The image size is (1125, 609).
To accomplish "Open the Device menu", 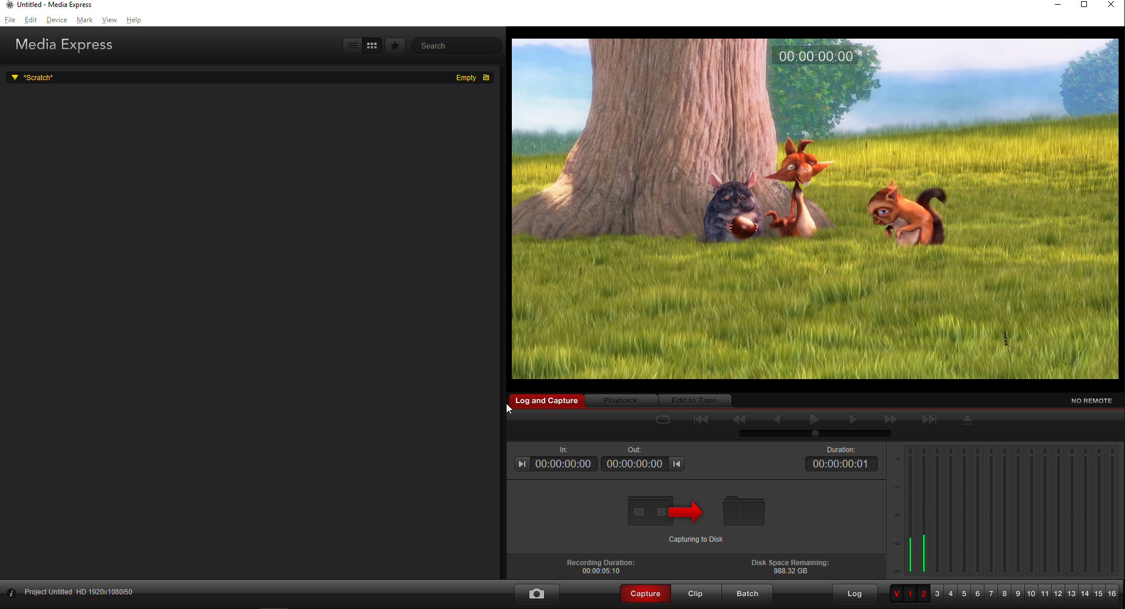I will 57,20.
